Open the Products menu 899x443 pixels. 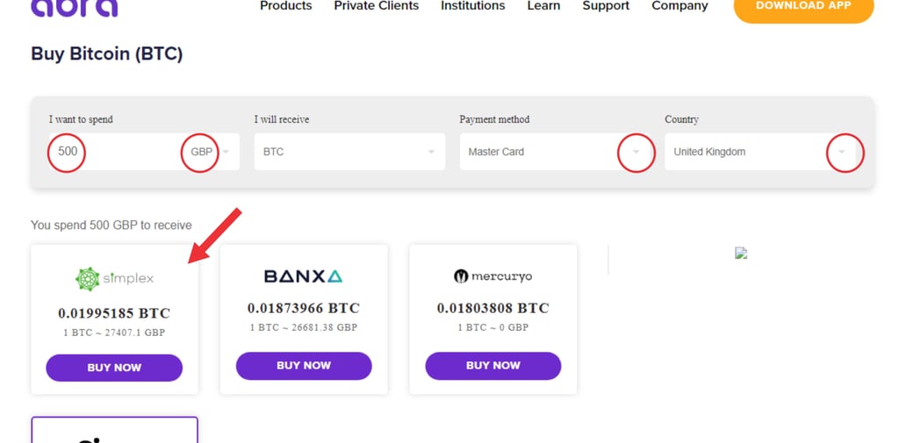(285, 6)
